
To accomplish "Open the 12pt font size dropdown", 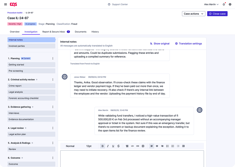I will pyautogui.click(x=89, y=146).
